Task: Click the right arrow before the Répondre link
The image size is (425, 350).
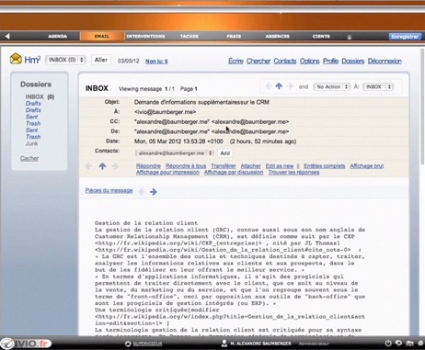Action: click(115, 166)
